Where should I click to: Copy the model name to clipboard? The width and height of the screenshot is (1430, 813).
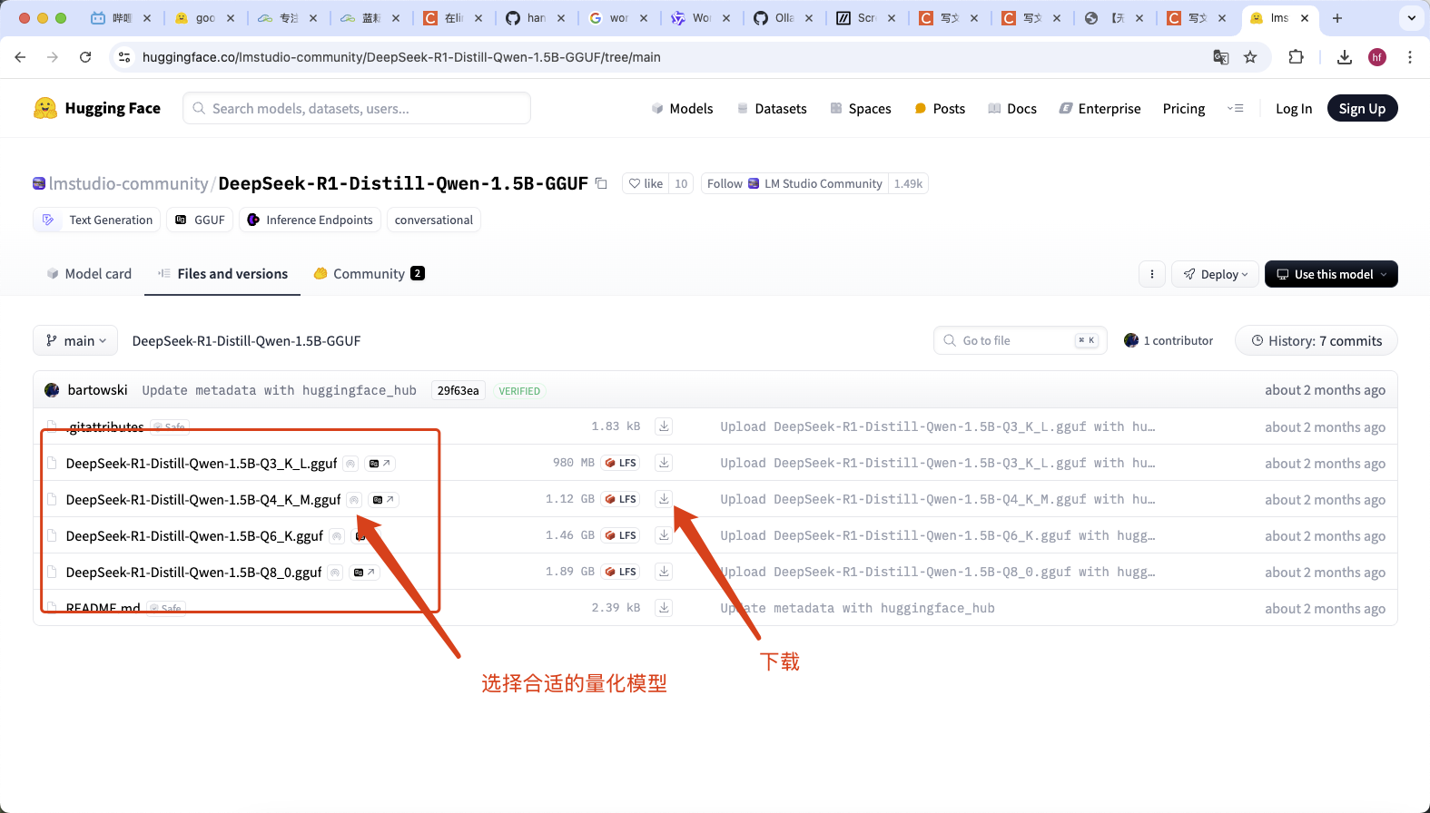coord(601,183)
